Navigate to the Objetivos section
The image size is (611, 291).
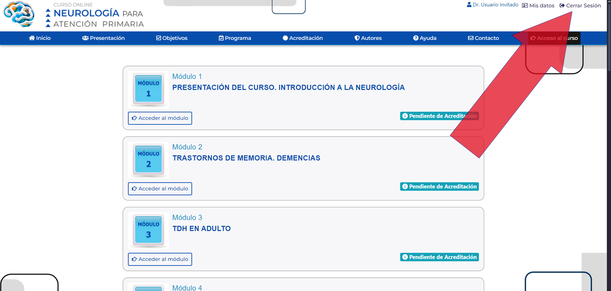[172, 38]
